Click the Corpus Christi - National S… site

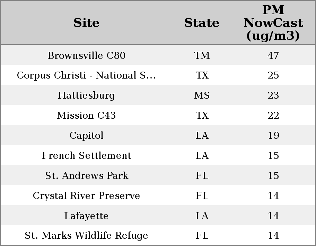pos(86,75)
